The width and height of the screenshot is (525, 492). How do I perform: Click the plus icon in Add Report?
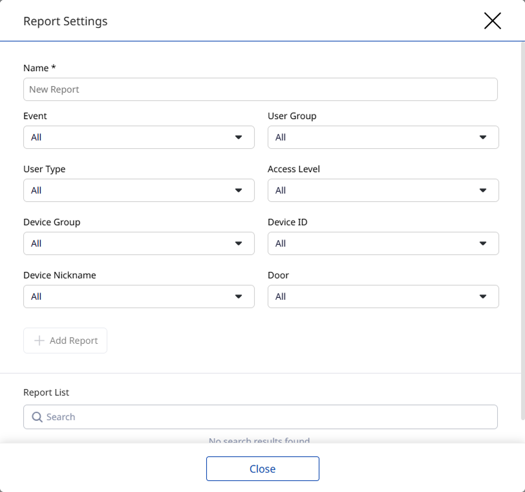click(39, 341)
